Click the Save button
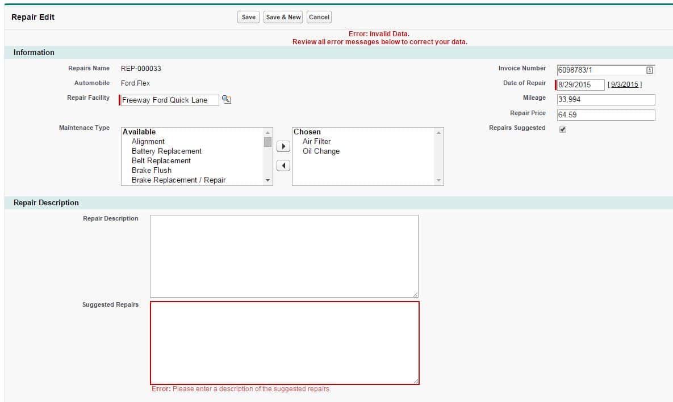The image size is (673, 402). pyautogui.click(x=248, y=17)
